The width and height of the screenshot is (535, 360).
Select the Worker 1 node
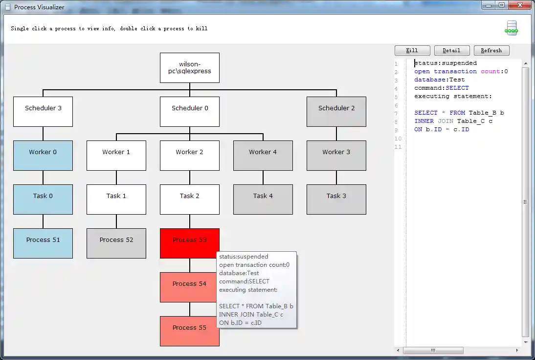(x=116, y=155)
